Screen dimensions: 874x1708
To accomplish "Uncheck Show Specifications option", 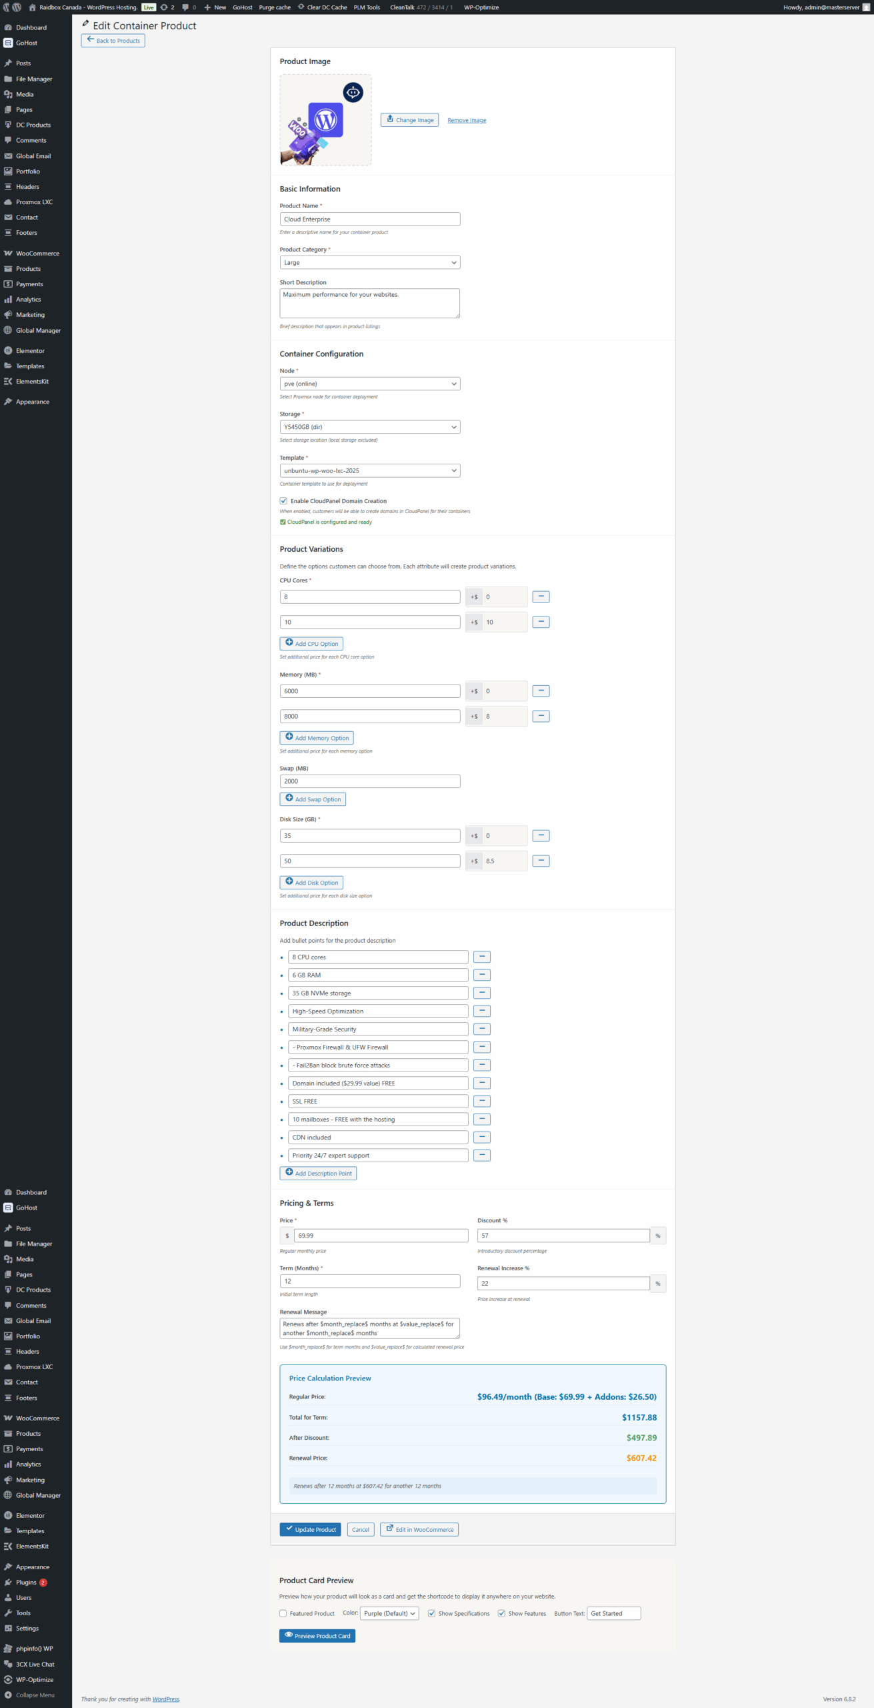I will [x=431, y=1613].
